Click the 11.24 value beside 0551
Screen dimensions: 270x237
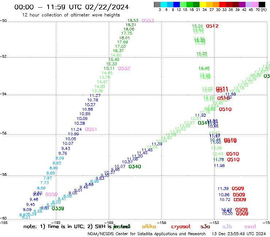76,129
